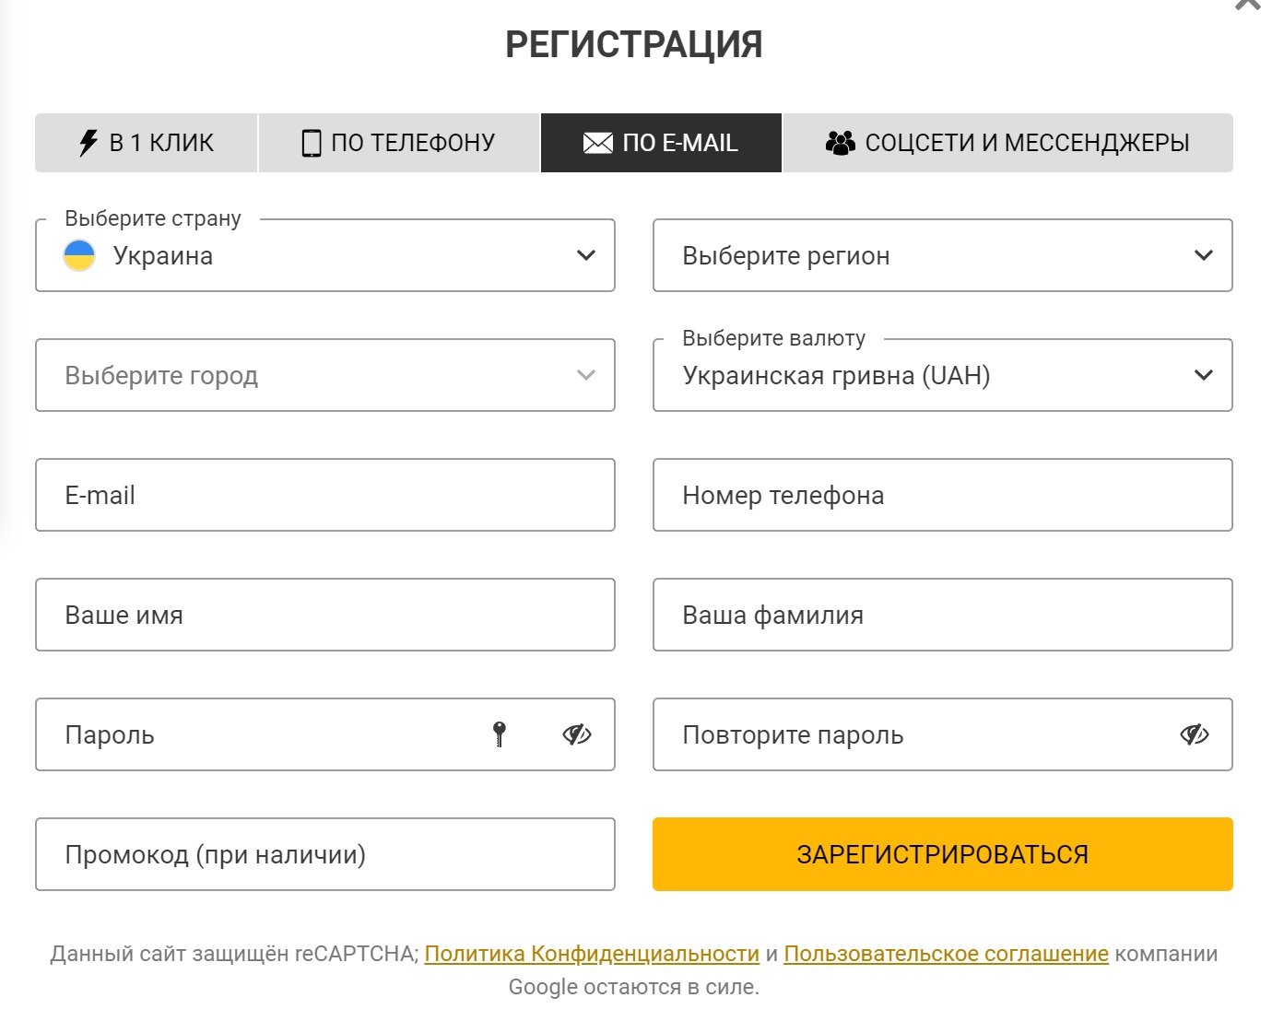The image size is (1272, 1021).
Task: Click the envelope icon on ПО E-MAIL tab
Action: tap(598, 143)
